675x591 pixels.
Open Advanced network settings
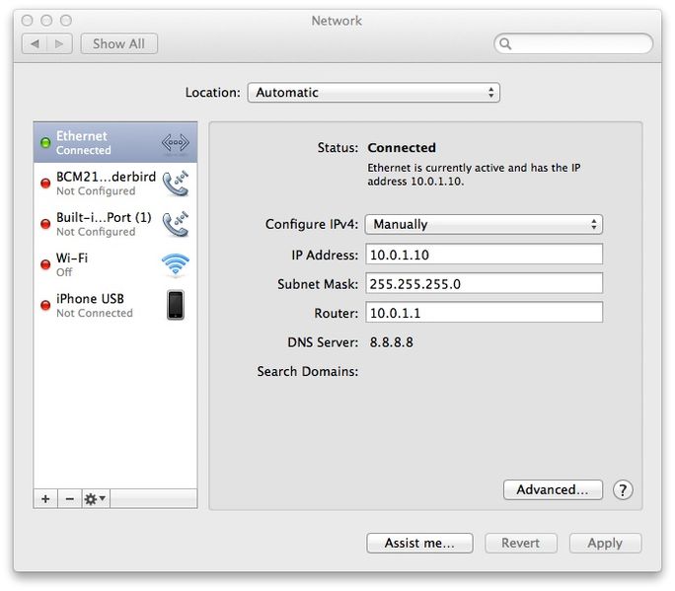[x=553, y=489]
